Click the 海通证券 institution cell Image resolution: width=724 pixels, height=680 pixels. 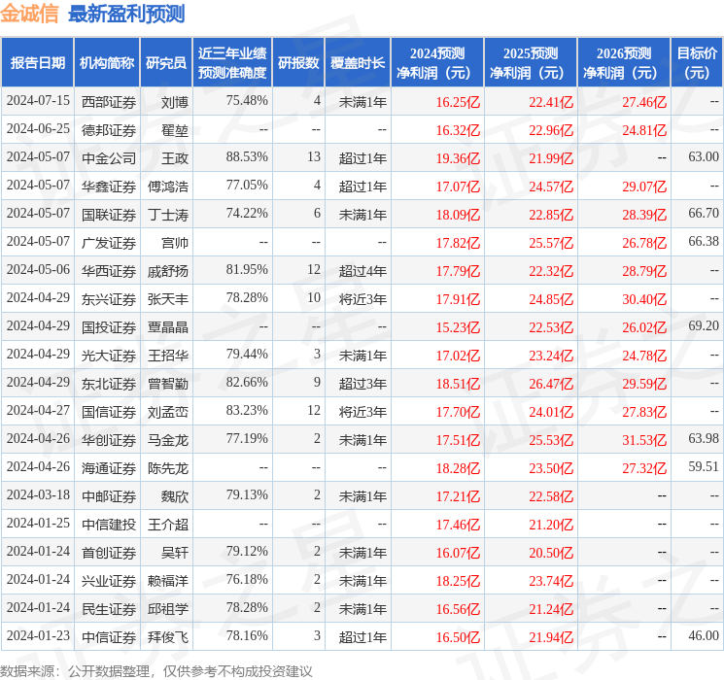109,467
